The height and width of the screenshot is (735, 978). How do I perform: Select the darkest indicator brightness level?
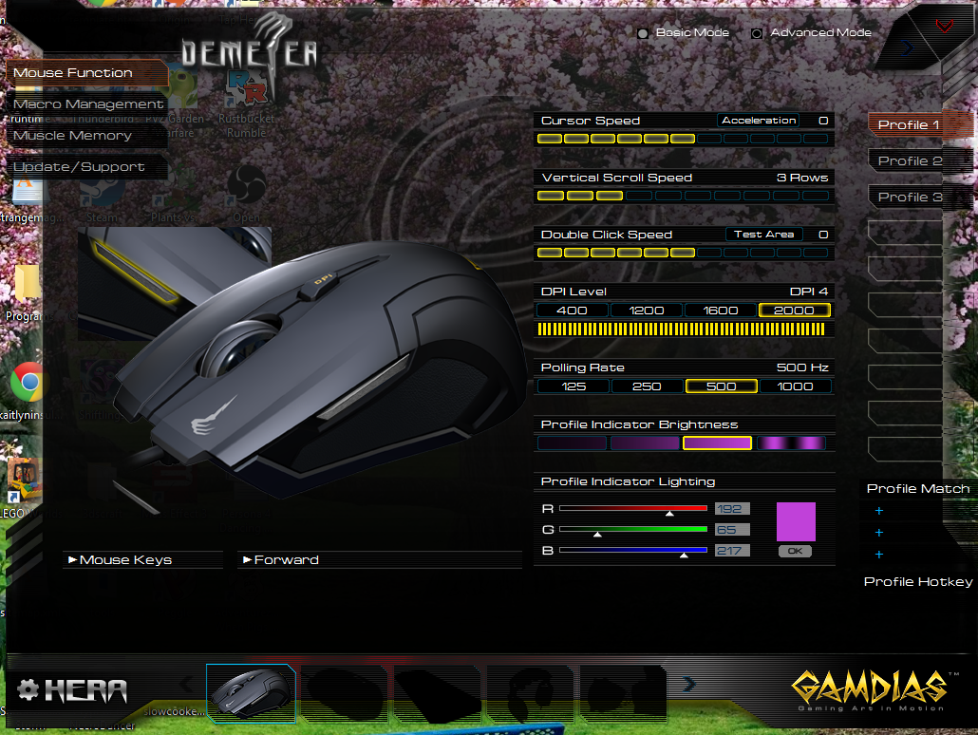point(572,443)
